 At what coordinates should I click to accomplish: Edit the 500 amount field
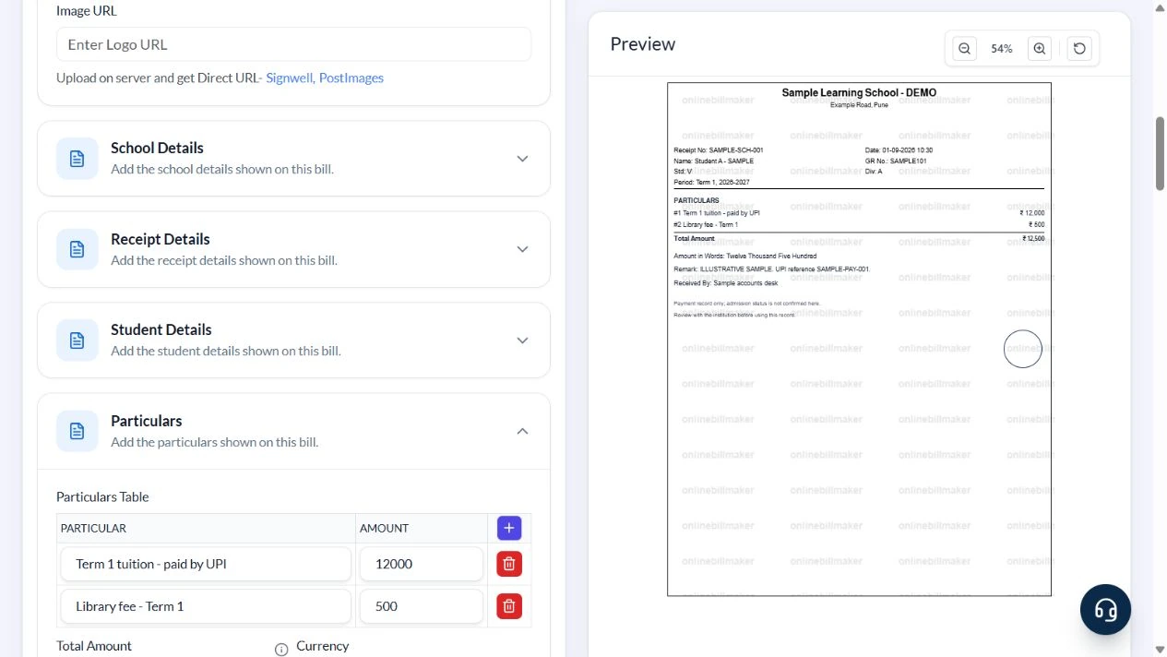[x=422, y=606]
